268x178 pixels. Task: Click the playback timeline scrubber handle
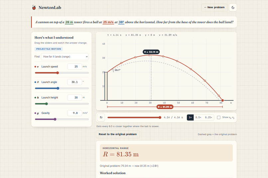tap(160, 117)
